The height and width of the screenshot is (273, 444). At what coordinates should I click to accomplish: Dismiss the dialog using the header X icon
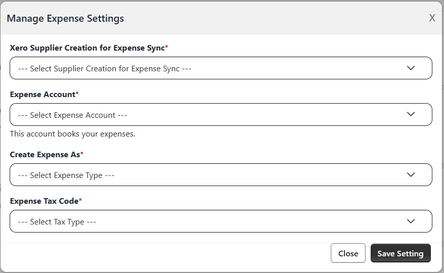click(x=432, y=18)
